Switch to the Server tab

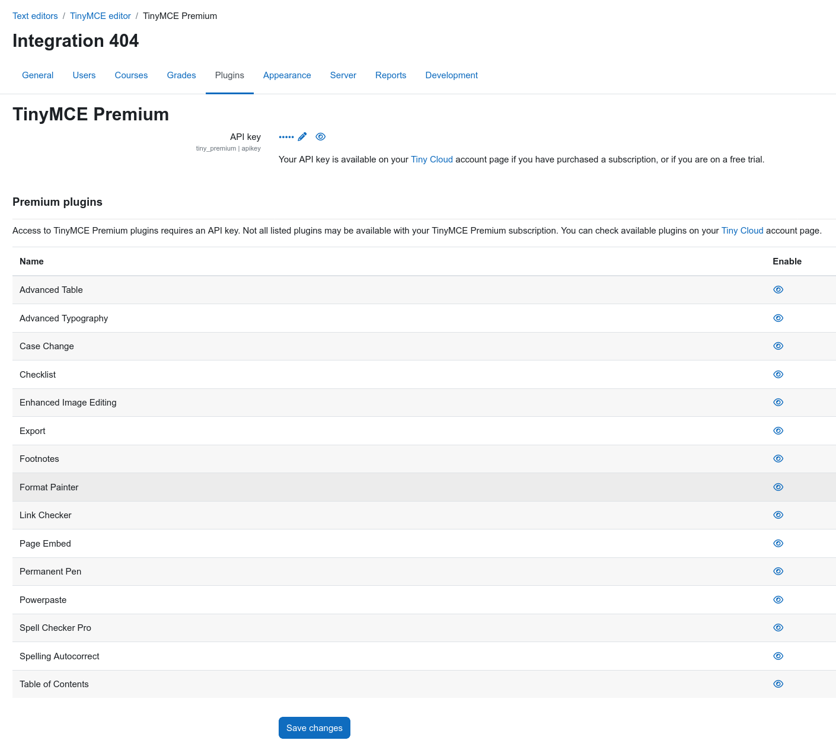click(x=343, y=75)
